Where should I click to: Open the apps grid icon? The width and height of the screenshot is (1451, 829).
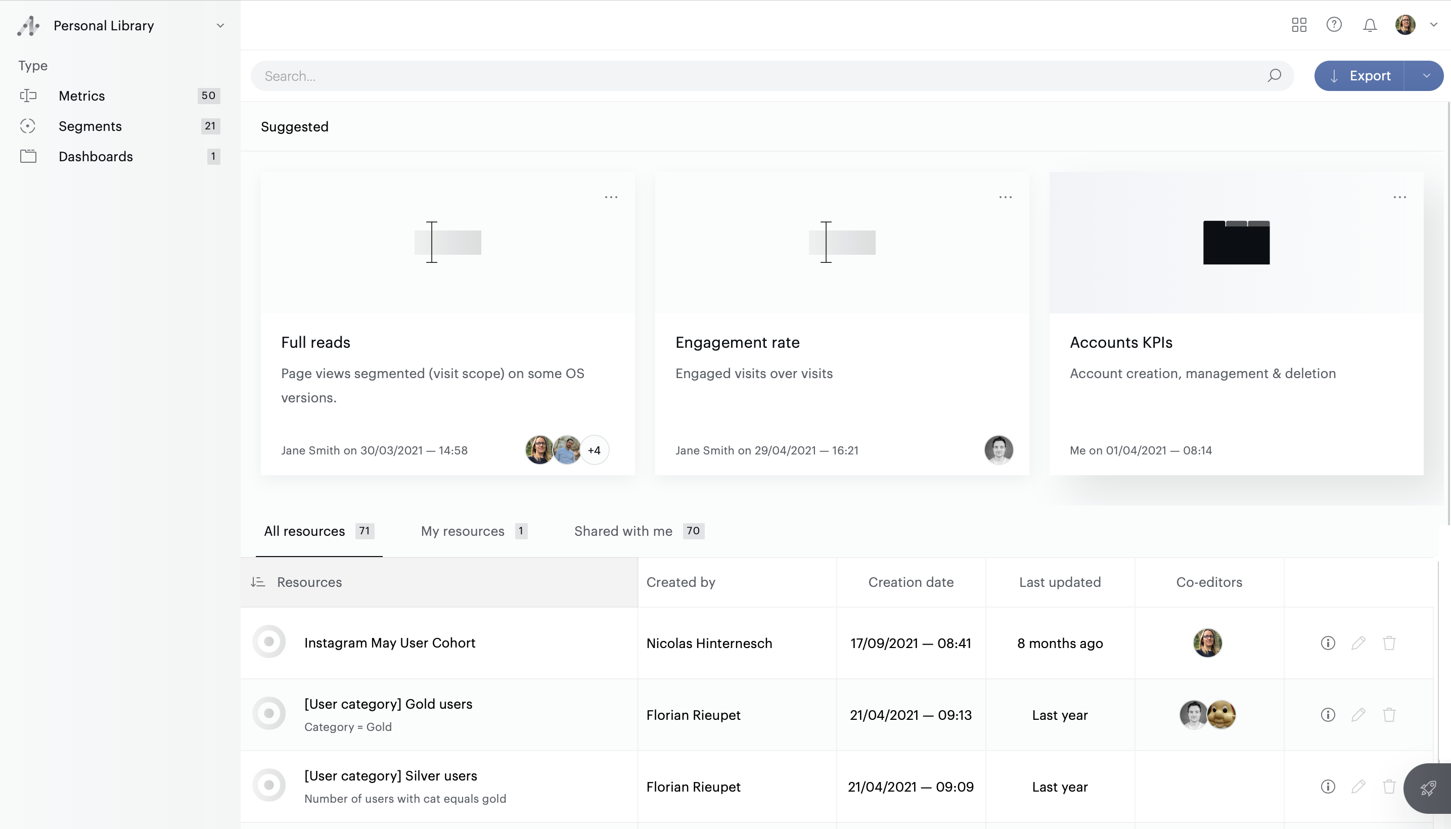tap(1299, 25)
